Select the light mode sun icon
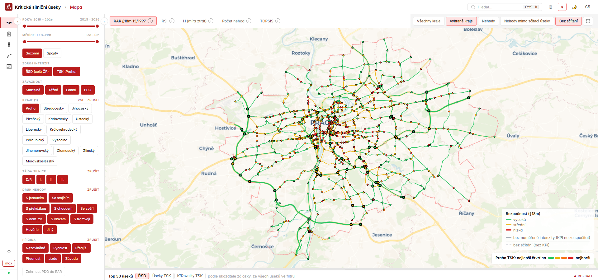The height and width of the screenshot is (280, 598). tap(562, 7)
